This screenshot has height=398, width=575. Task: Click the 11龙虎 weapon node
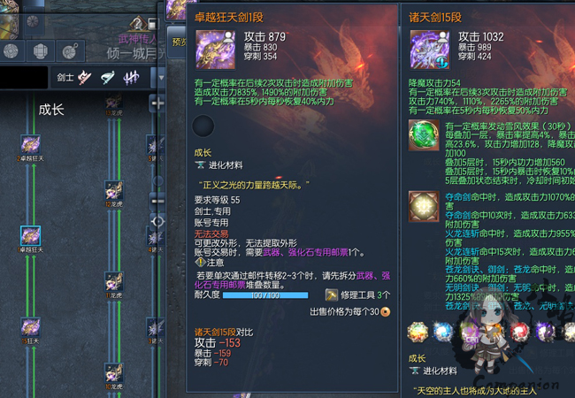tap(114, 282)
